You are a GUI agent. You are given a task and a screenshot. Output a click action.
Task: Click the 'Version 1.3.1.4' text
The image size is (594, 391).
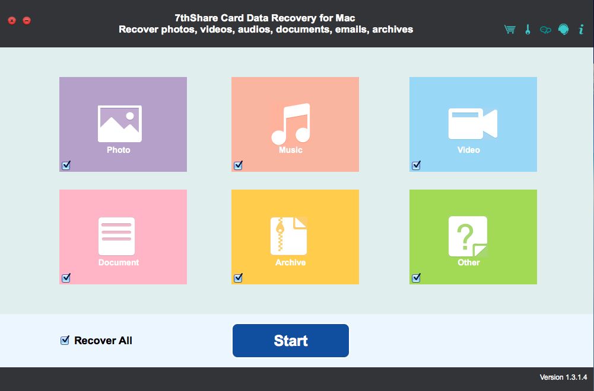coord(563,377)
